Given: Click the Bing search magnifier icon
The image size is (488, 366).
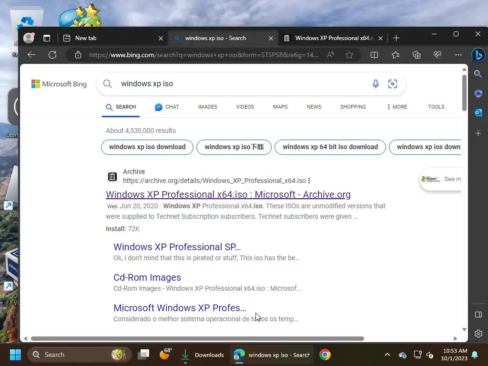Looking at the screenshot, I should point(107,84).
